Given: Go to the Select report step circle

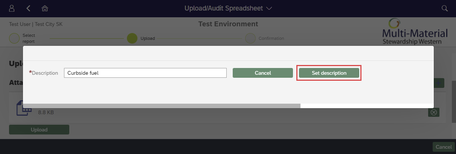Looking at the screenshot, I should pyautogui.click(x=14, y=38).
